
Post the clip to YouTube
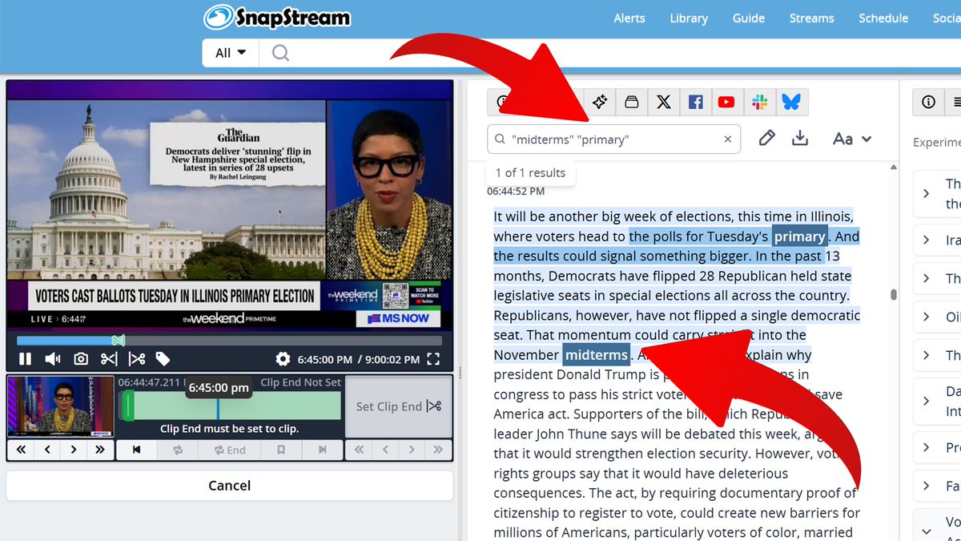(x=726, y=102)
